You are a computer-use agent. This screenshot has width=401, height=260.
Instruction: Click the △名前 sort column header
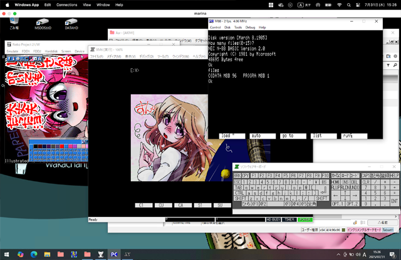click(383, 222)
